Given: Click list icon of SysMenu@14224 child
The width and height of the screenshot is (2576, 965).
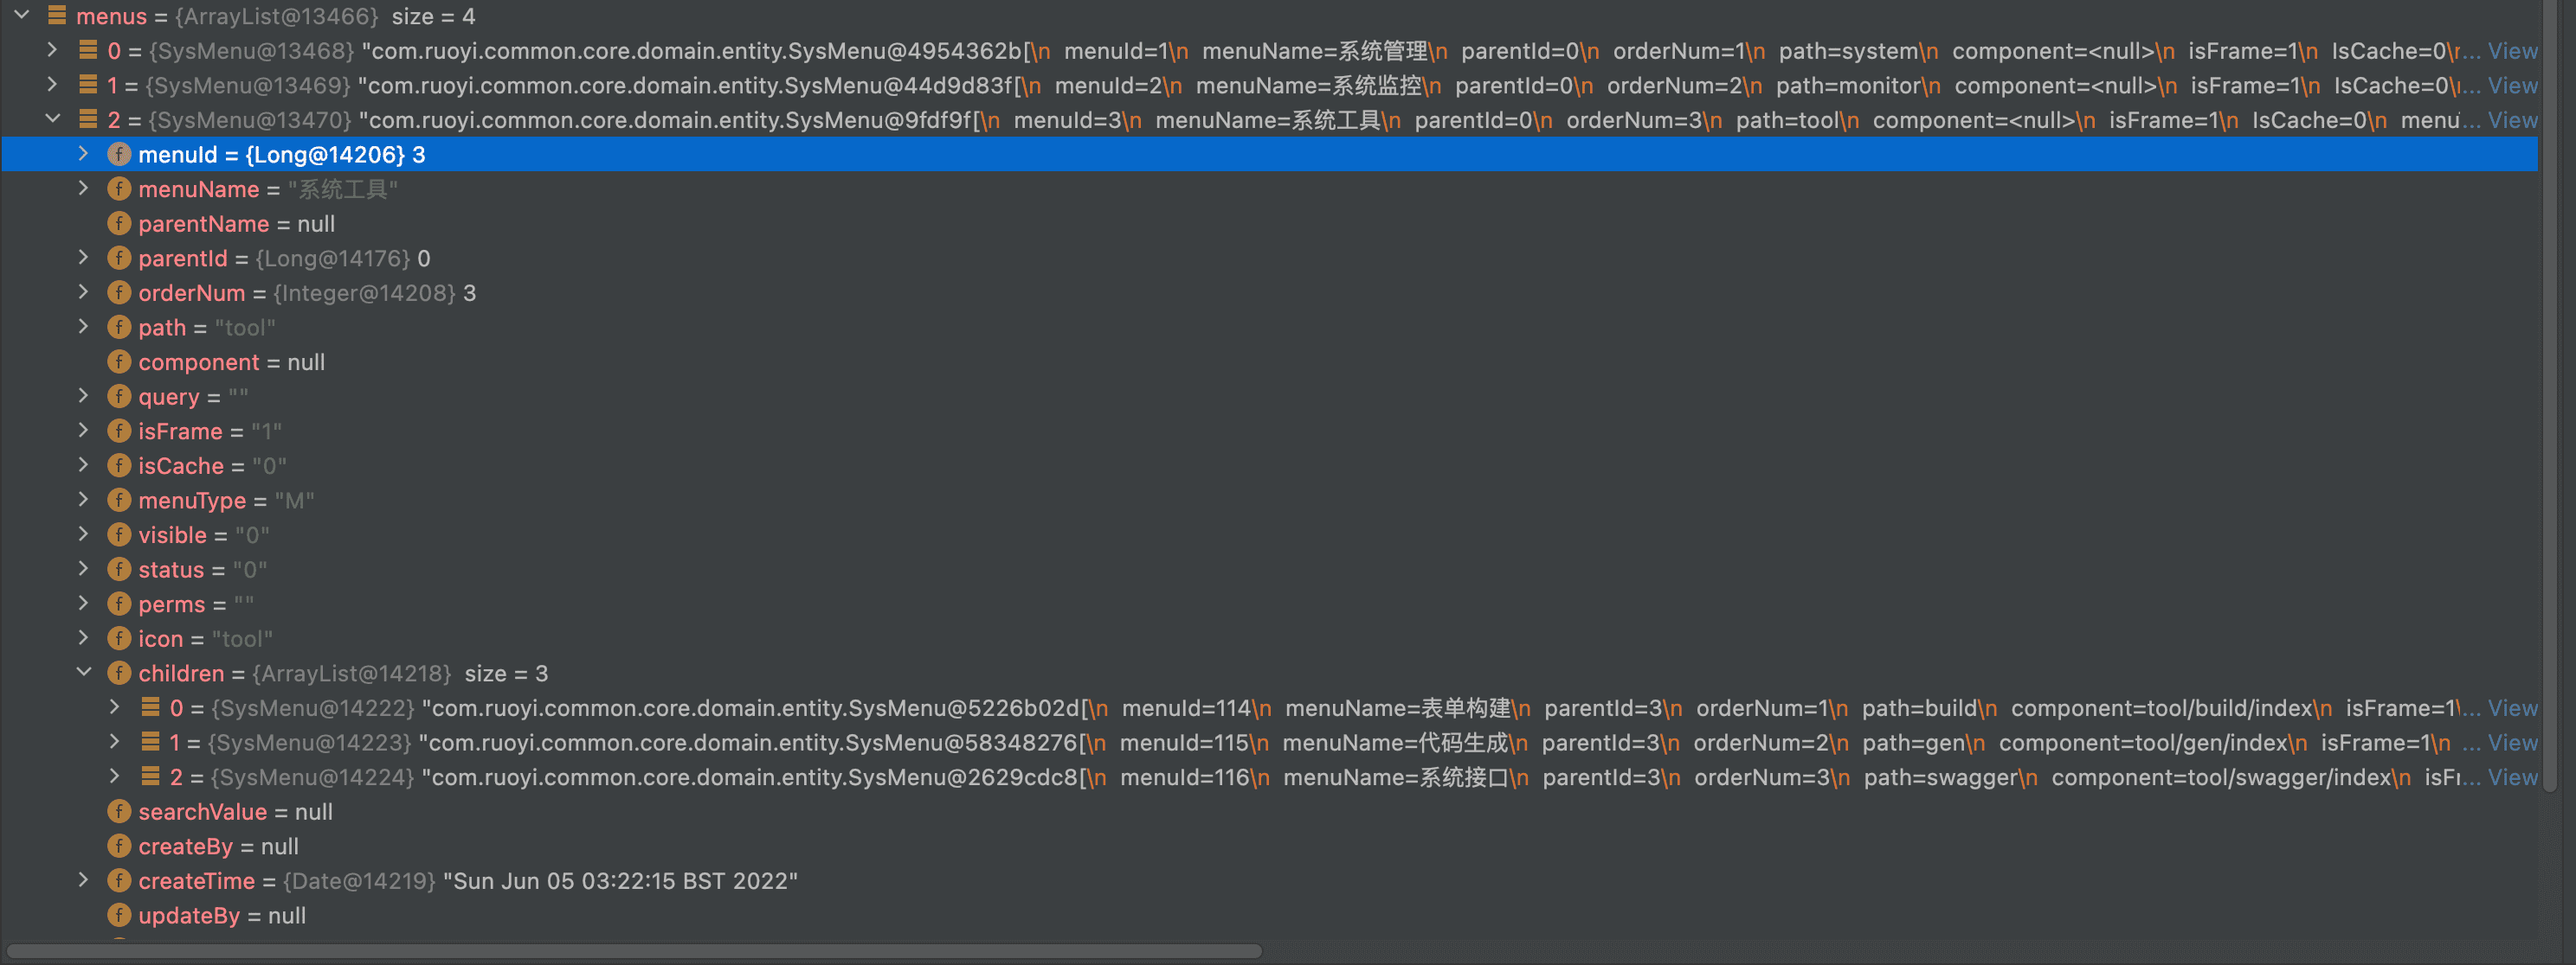Looking at the screenshot, I should click(x=150, y=776).
